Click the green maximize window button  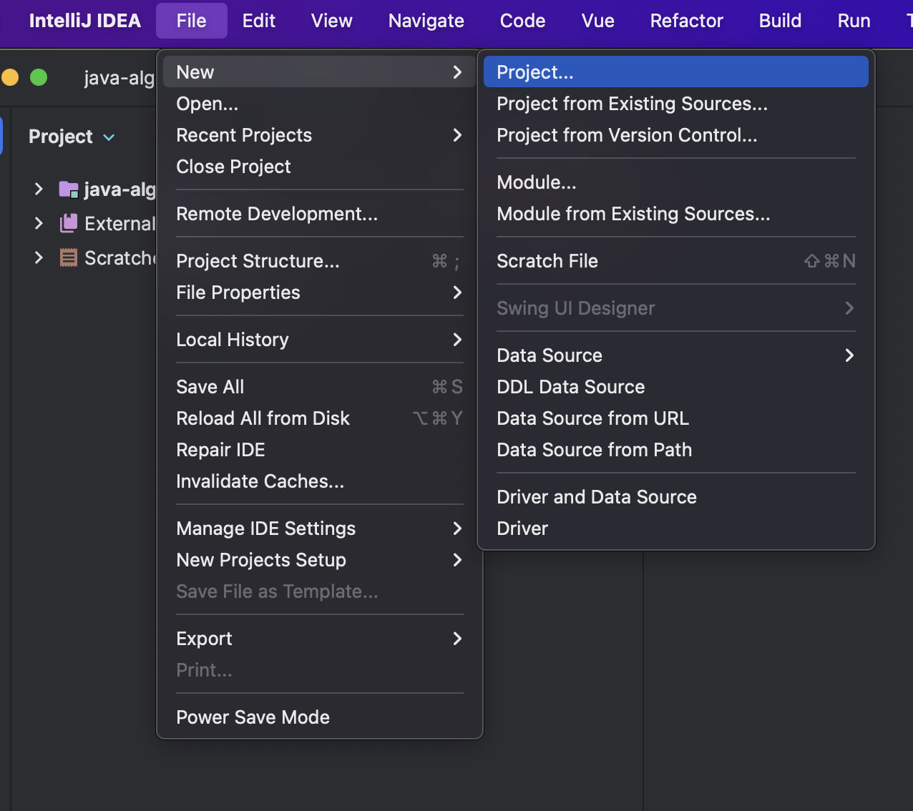click(39, 77)
